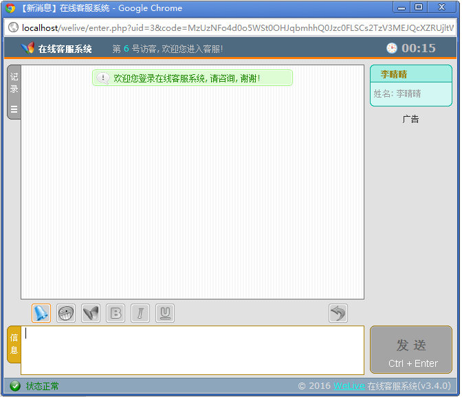Toggle underline text formatting
Image resolution: width=462 pixels, height=397 pixels.
pyautogui.click(x=165, y=313)
